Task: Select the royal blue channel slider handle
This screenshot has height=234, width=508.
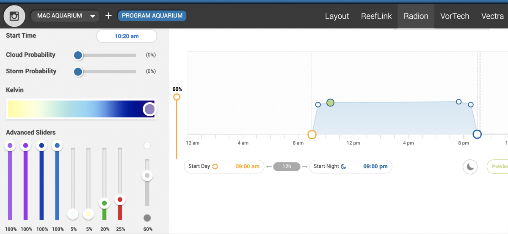Action: point(41,146)
